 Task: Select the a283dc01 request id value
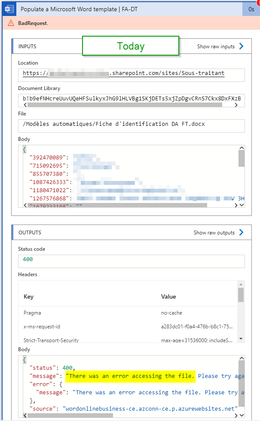[x=197, y=327]
